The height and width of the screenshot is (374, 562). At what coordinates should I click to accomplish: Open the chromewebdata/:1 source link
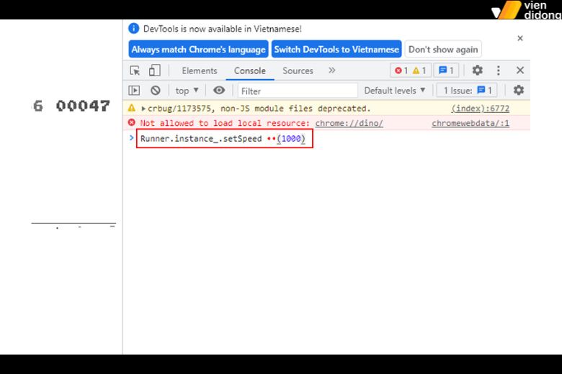[x=470, y=123]
